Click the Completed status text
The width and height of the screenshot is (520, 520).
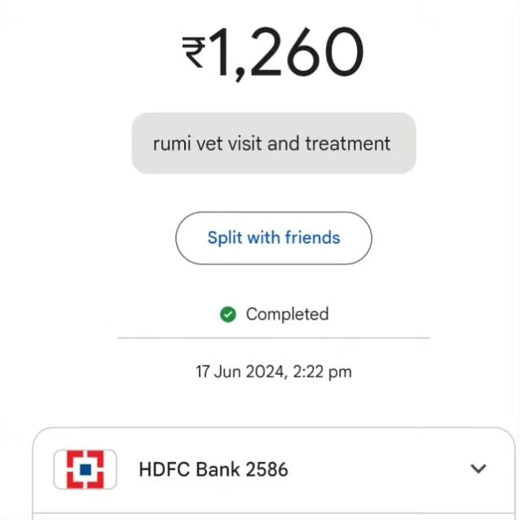287,315
